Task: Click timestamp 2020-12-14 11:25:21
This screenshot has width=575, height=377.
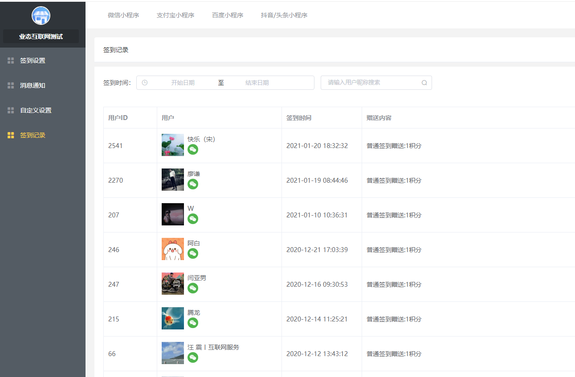Action: 317,319
